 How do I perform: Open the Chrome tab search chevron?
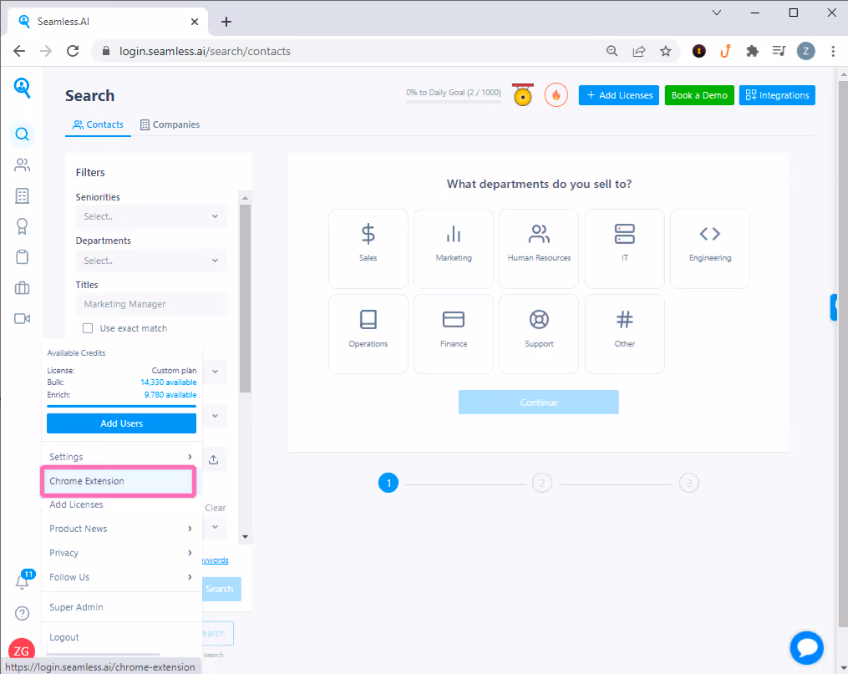click(x=717, y=13)
